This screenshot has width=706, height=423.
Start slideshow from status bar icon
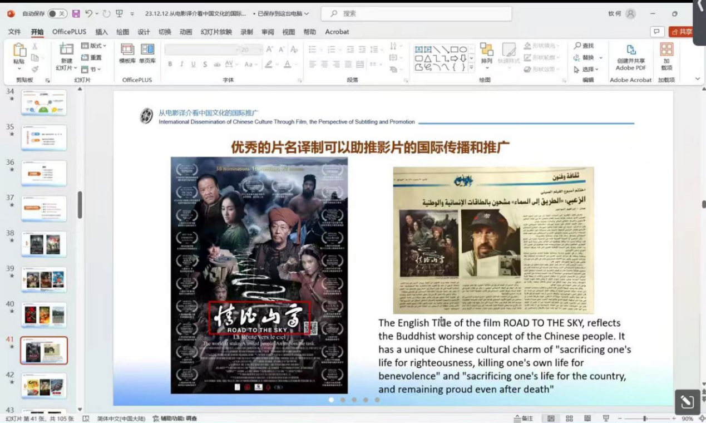(x=606, y=419)
